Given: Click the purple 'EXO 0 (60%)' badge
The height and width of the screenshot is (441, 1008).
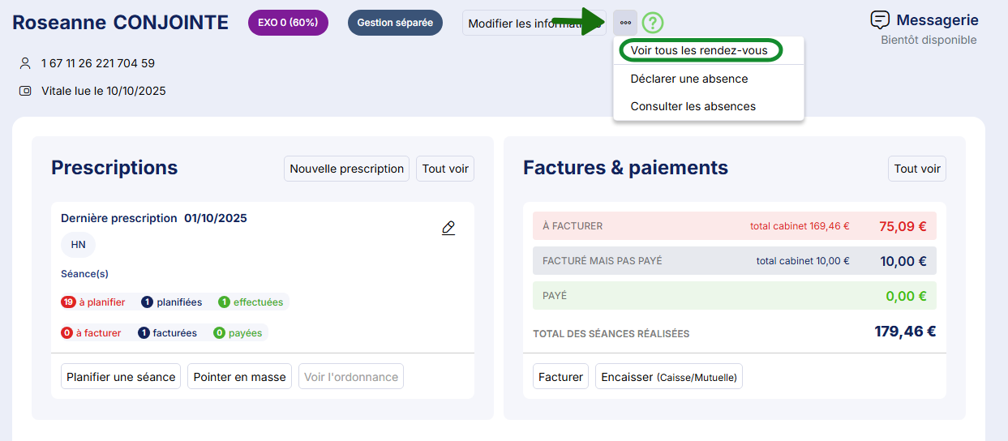Looking at the screenshot, I should [288, 23].
